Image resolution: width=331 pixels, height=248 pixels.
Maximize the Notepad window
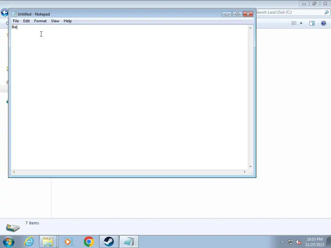[x=237, y=14]
